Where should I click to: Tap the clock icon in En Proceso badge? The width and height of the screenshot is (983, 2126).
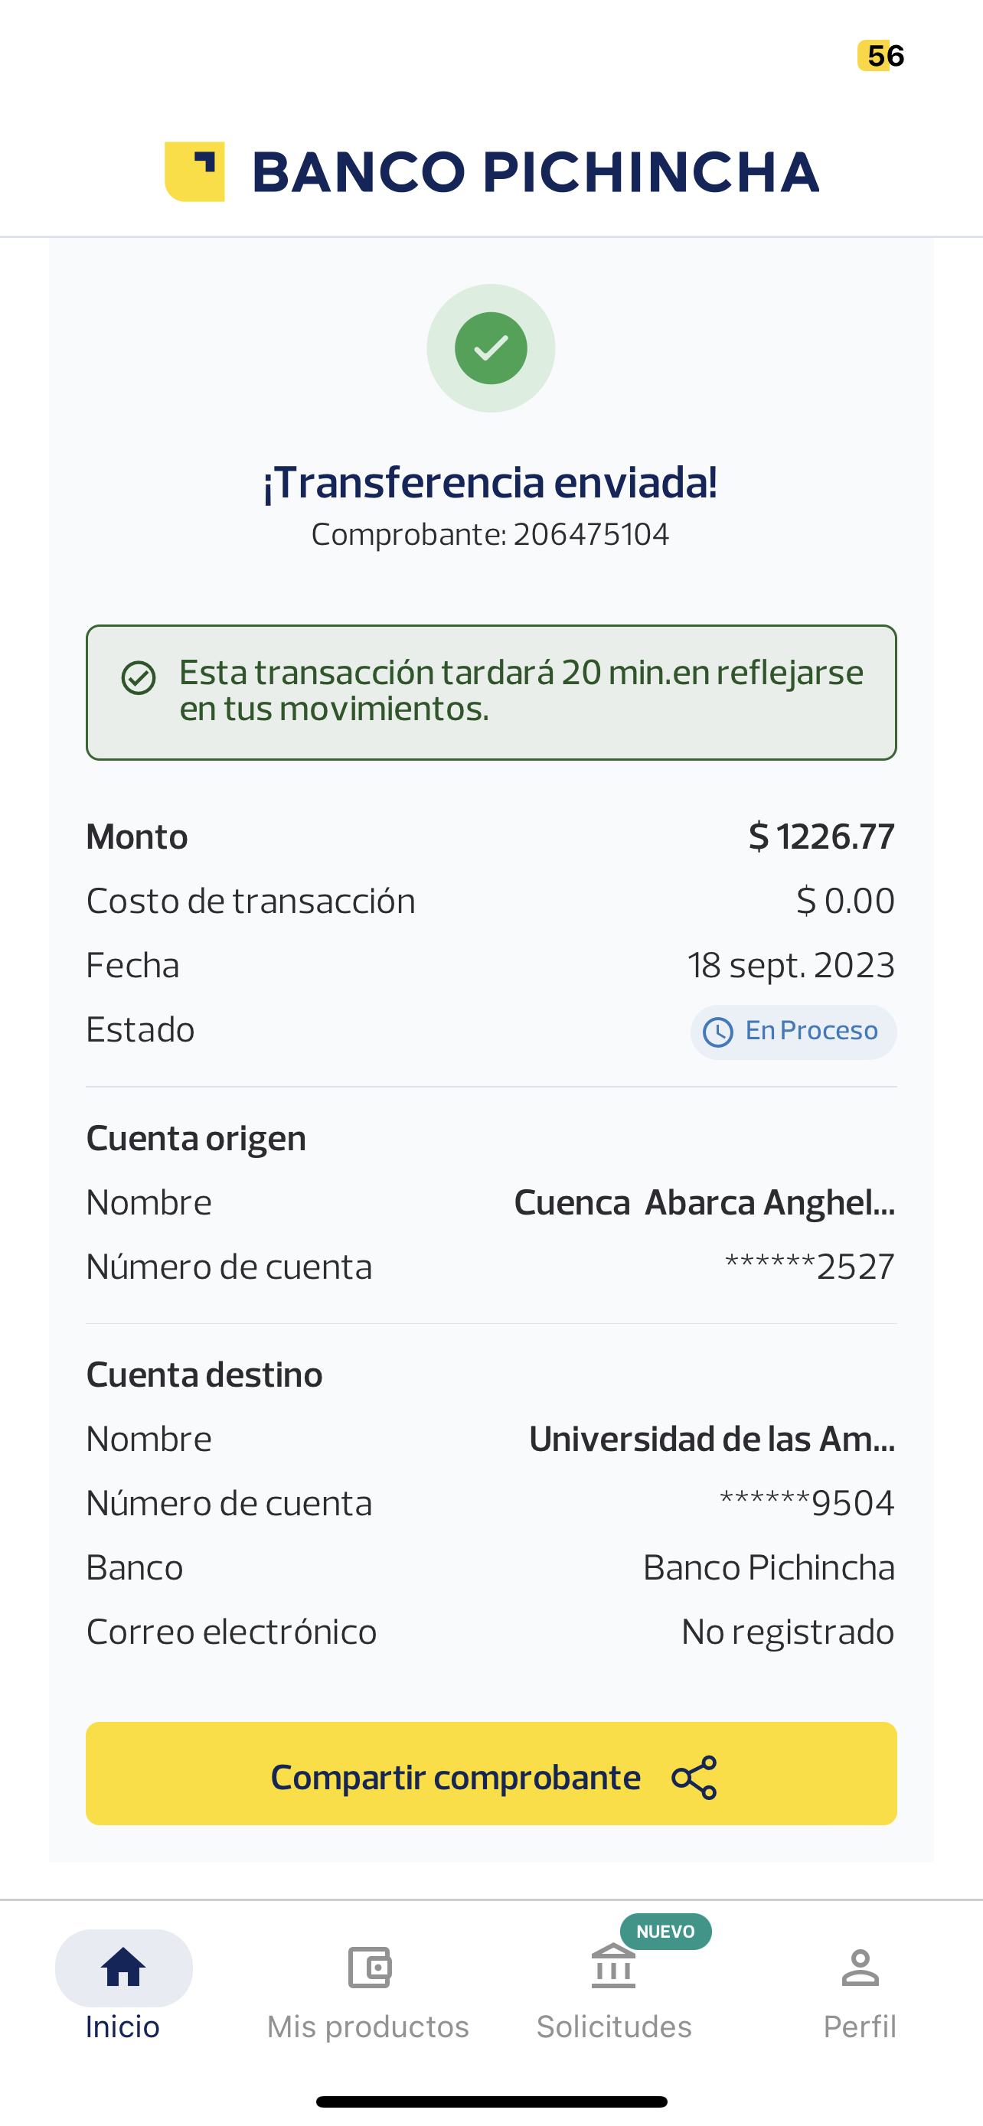tap(717, 1032)
